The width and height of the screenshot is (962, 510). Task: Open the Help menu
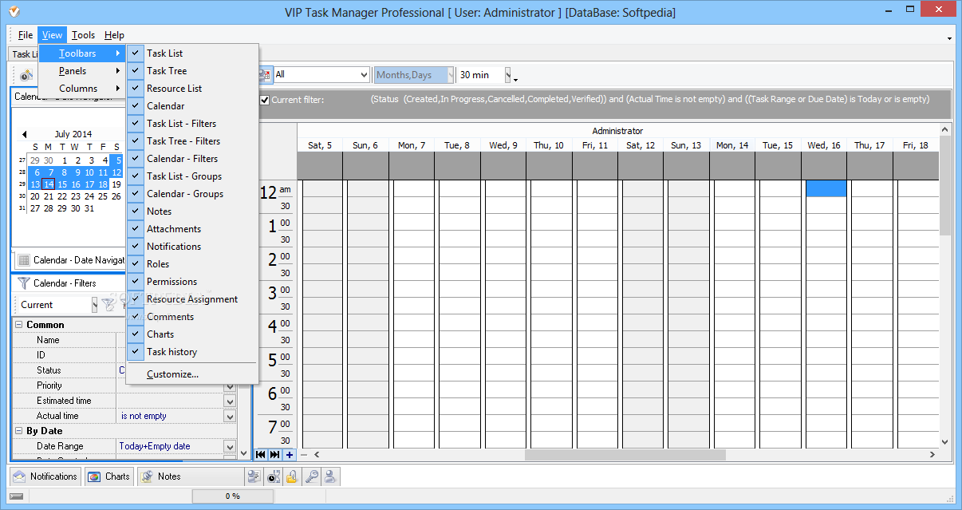(x=114, y=35)
